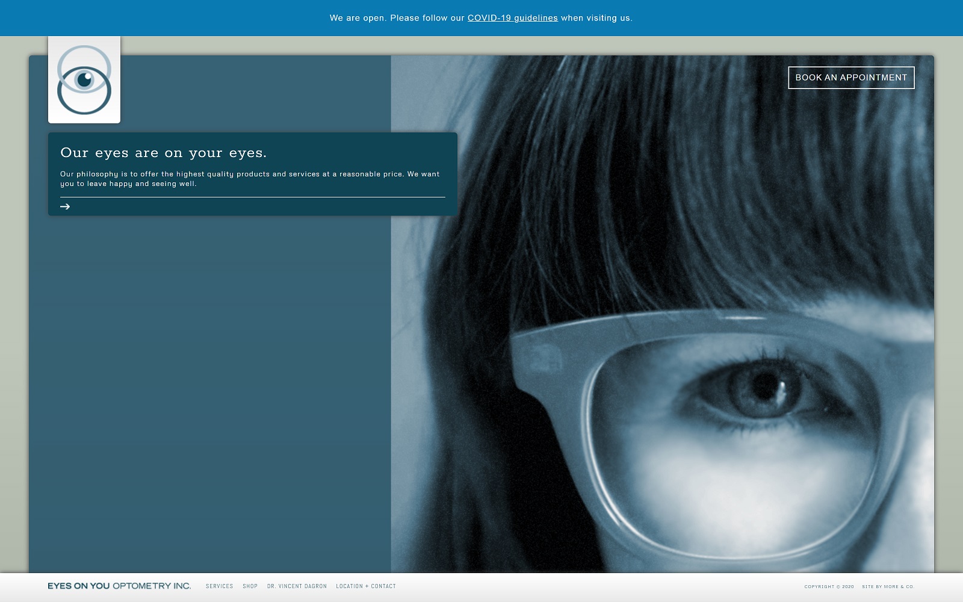Go to the Shop page
963x602 pixels.
[x=250, y=586]
